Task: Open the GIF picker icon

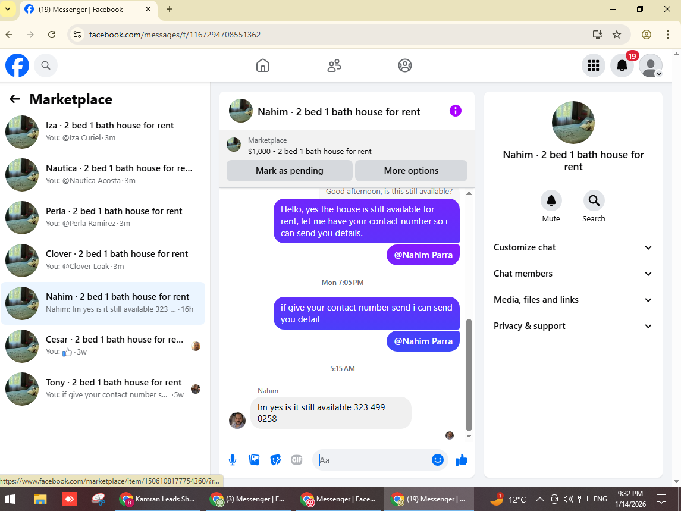Action: 297,460
